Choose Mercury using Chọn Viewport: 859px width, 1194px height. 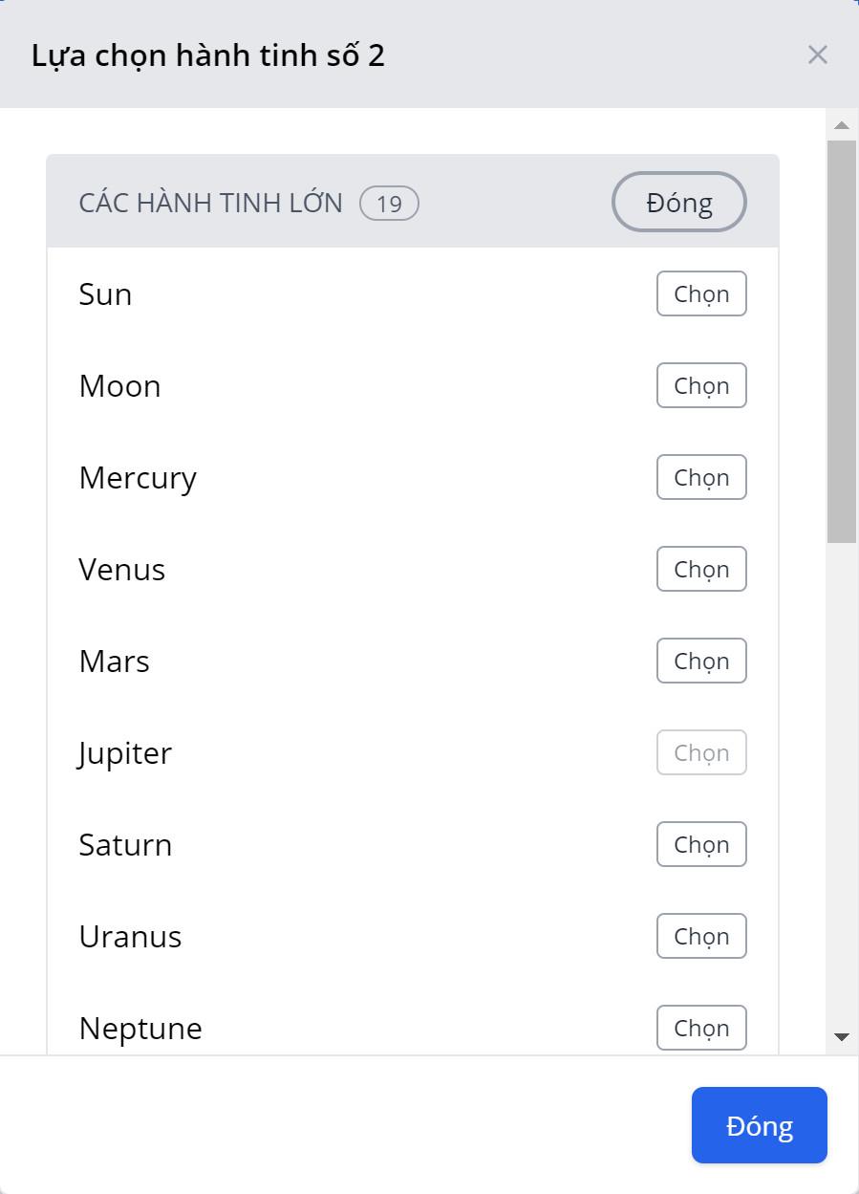pyautogui.click(x=701, y=477)
